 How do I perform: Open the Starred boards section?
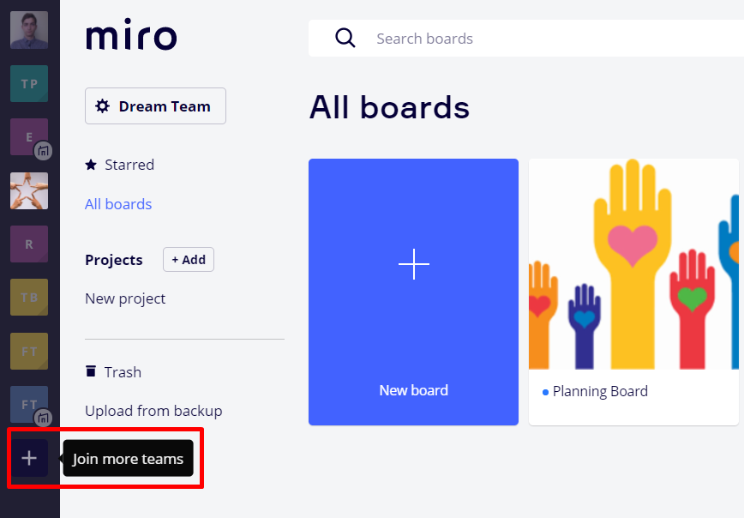click(129, 165)
